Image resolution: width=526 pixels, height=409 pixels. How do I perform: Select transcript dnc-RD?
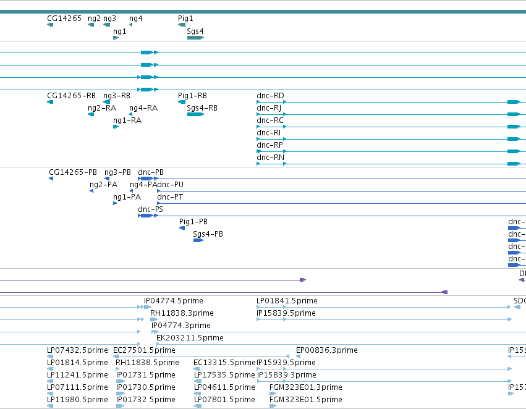[270, 96]
